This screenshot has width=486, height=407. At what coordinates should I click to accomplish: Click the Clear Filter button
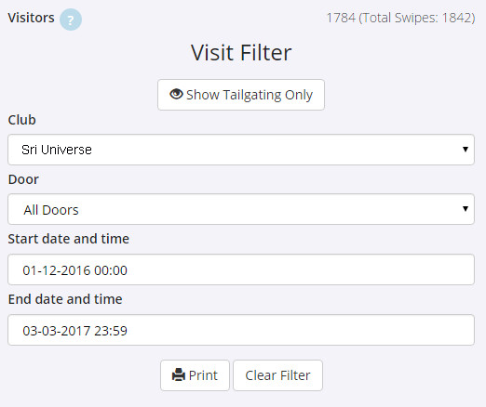[x=277, y=375]
